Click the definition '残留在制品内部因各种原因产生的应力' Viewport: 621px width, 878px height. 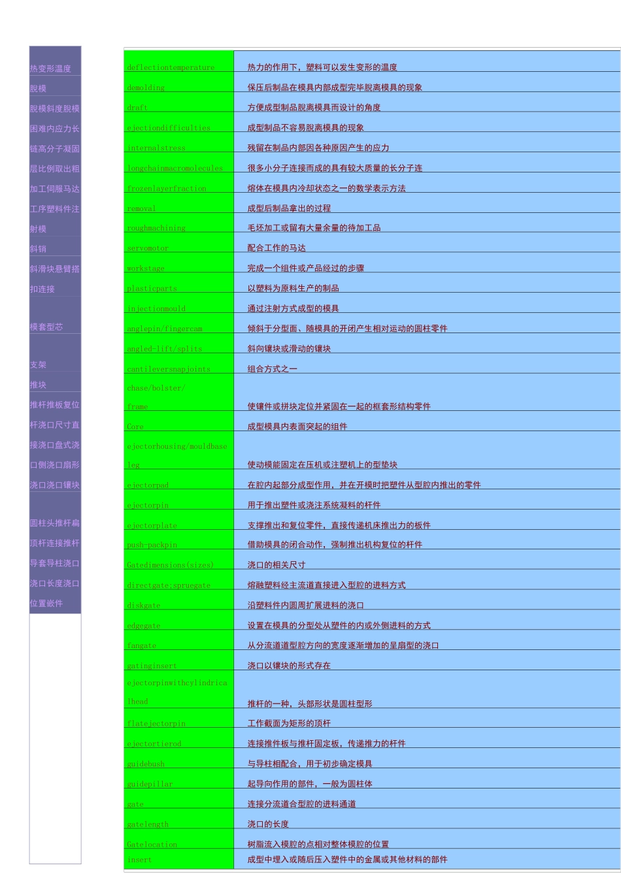318,148
